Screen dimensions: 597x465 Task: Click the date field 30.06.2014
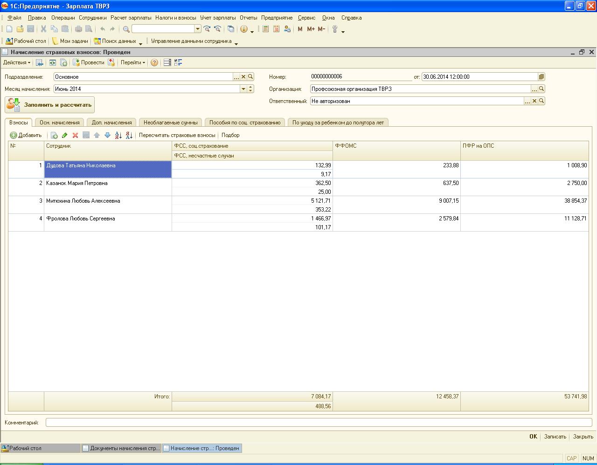(x=480, y=77)
